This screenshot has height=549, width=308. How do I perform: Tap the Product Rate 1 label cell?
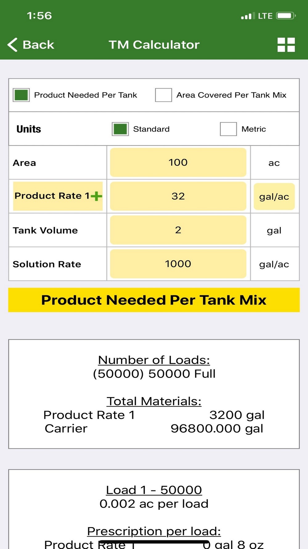[x=52, y=196]
